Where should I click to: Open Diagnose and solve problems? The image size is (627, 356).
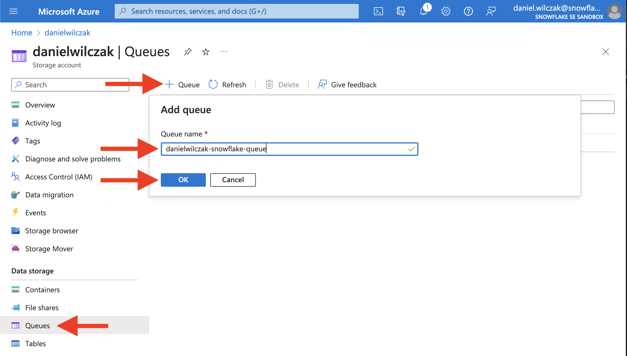tap(73, 159)
